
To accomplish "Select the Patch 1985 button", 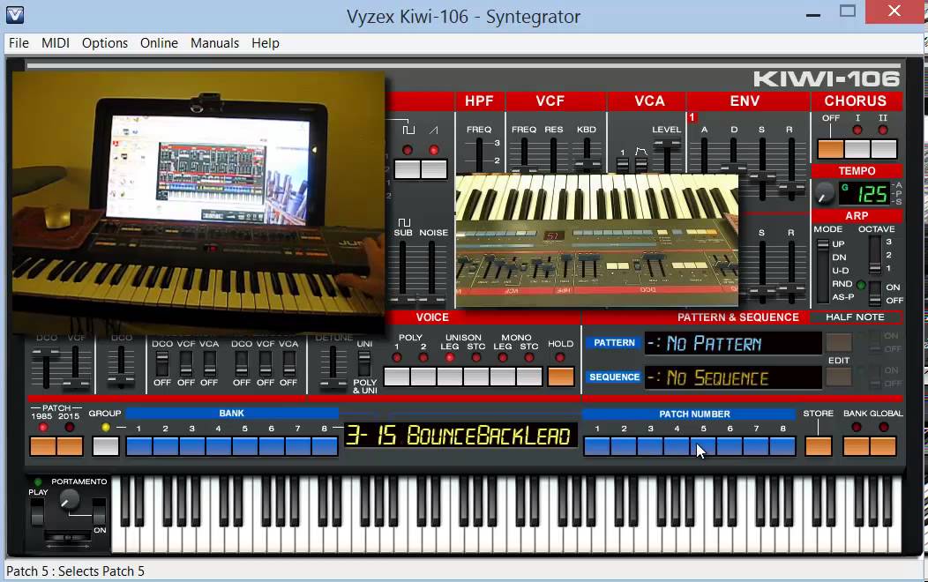I will pyautogui.click(x=42, y=446).
